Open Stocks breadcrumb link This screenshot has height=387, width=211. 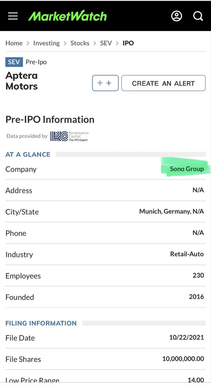80,43
